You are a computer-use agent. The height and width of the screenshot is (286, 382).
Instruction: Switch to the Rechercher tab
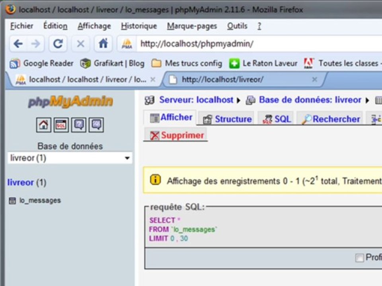(330, 119)
